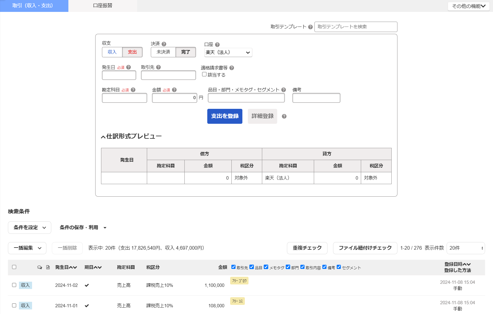Open その他の機能 dropdown
The height and width of the screenshot is (314, 493).
pyautogui.click(x=469, y=6)
